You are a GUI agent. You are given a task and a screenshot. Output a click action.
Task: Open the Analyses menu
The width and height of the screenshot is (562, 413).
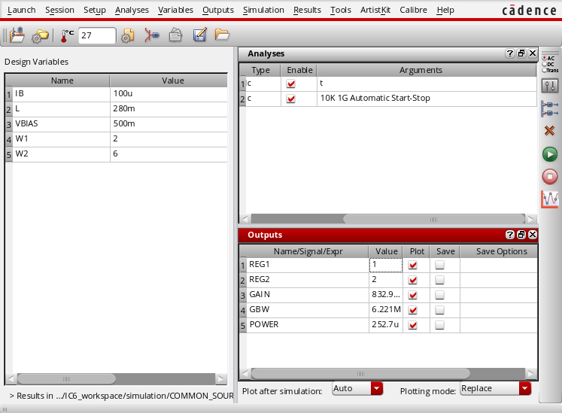132,10
